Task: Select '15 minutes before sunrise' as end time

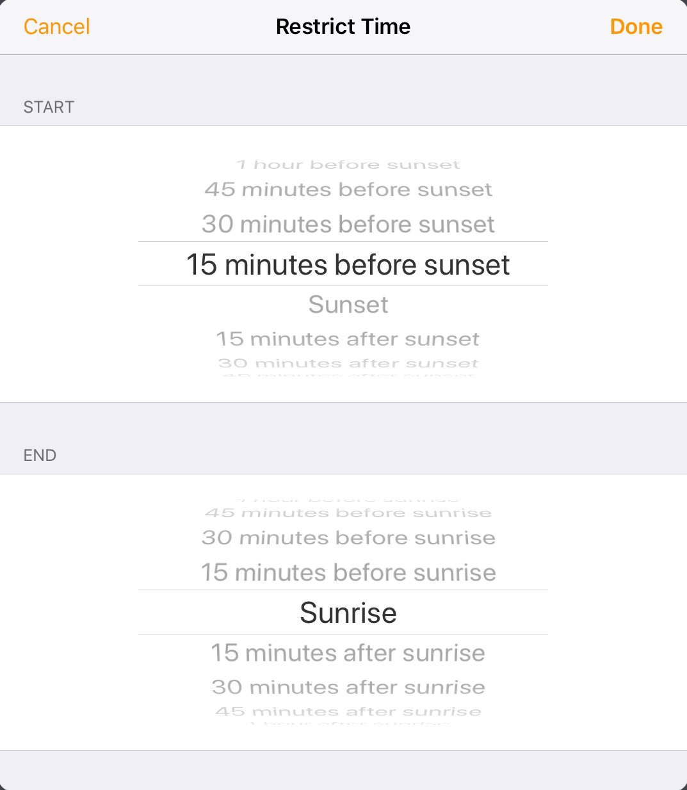Action: pyautogui.click(x=348, y=572)
